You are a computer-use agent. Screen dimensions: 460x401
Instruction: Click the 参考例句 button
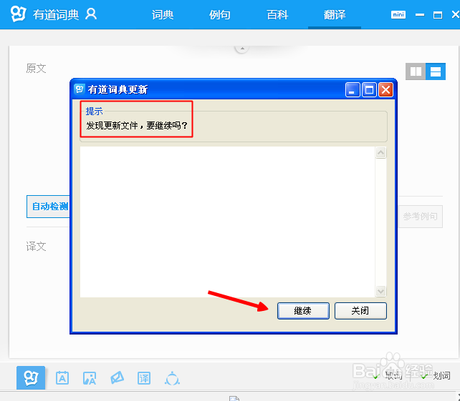(421, 217)
